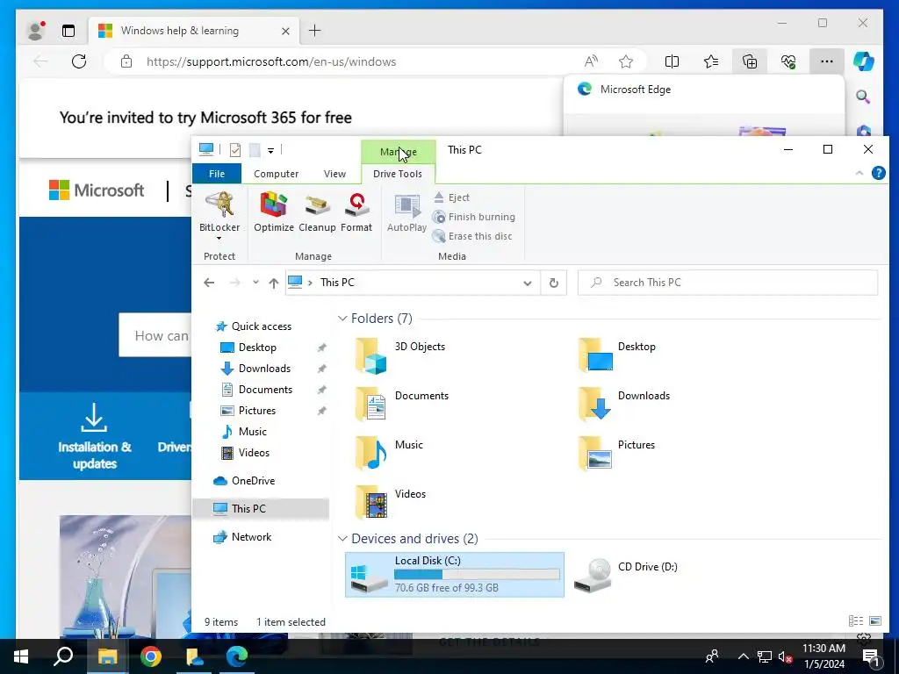Image resolution: width=899 pixels, height=674 pixels.
Task: Go up one folder level
Action: point(274,283)
